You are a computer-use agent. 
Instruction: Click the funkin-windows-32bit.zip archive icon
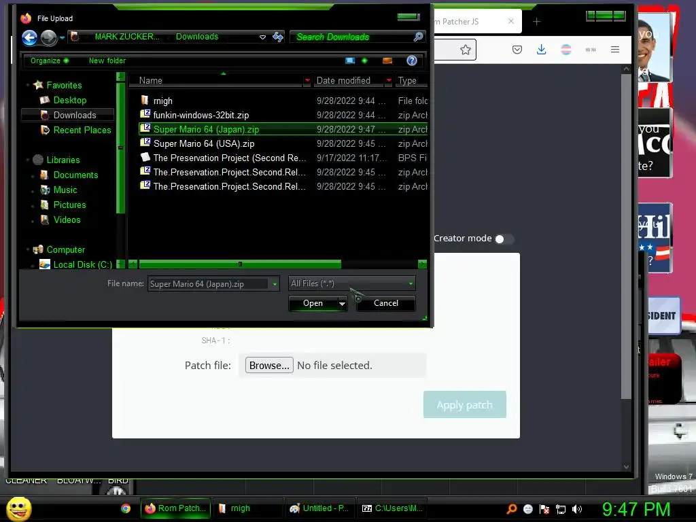coord(145,114)
